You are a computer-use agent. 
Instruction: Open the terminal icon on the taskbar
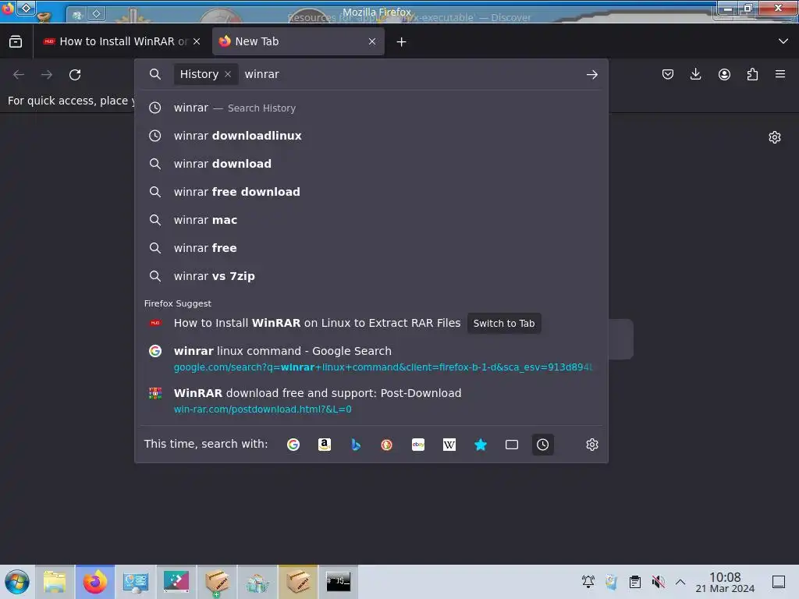[339, 582]
